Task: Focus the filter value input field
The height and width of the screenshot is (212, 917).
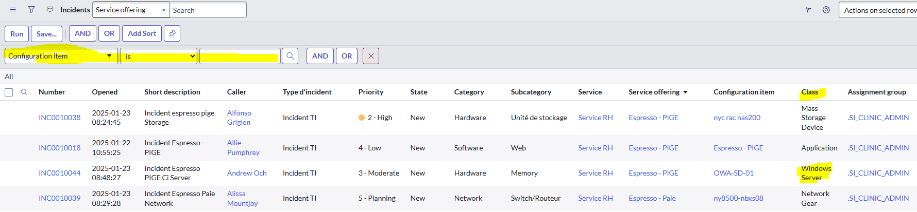Action: pyautogui.click(x=240, y=56)
